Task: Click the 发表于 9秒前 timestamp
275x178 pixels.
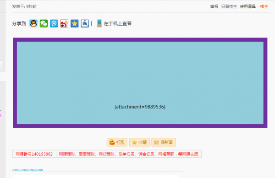Action: 24,6
